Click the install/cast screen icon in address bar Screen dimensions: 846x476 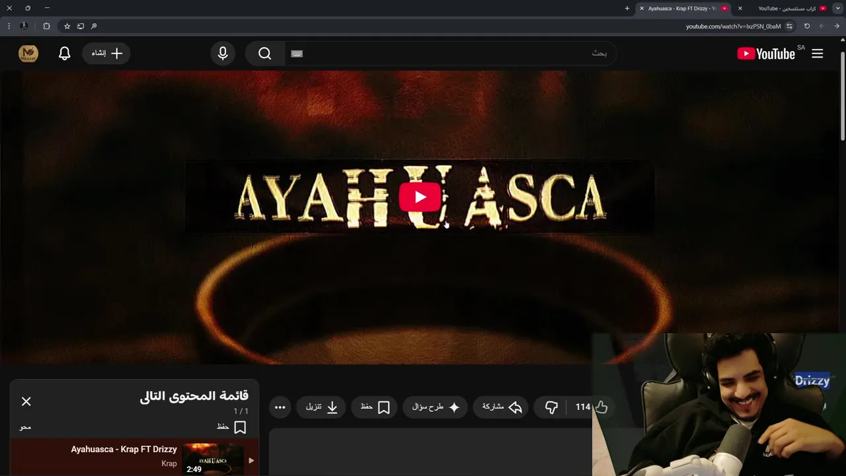pyautogui.click(x=80, y=26)
